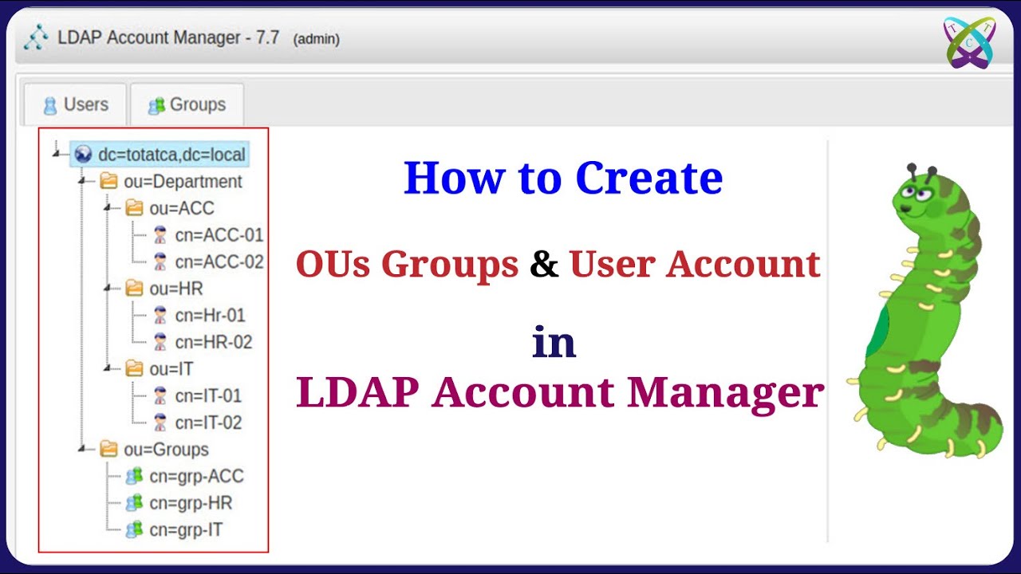Select the ou=HR label

(176, 289)
